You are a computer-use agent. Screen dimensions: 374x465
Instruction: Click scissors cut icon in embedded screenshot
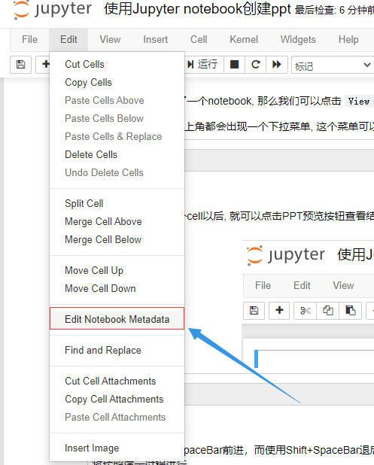click(306, 311)
